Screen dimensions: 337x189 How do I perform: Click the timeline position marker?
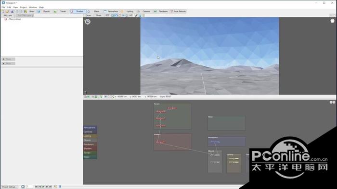coord(60,187)
